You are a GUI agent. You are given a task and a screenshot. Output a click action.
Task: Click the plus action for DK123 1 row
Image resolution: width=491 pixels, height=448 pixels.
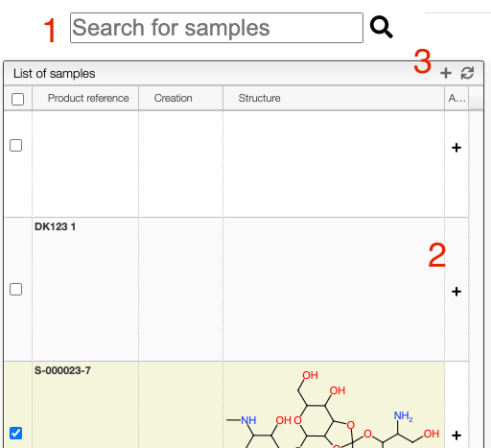[456, 292]
